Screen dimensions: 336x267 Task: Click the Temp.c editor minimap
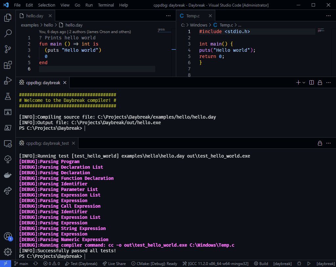[321, 30]
